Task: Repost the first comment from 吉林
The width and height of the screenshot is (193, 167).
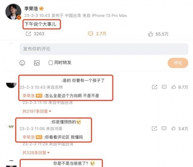Action: pos(154,87)
